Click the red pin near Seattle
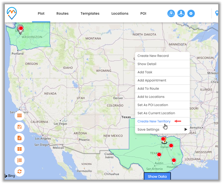Viewport: 223px width, 184px height. (20, 28)
